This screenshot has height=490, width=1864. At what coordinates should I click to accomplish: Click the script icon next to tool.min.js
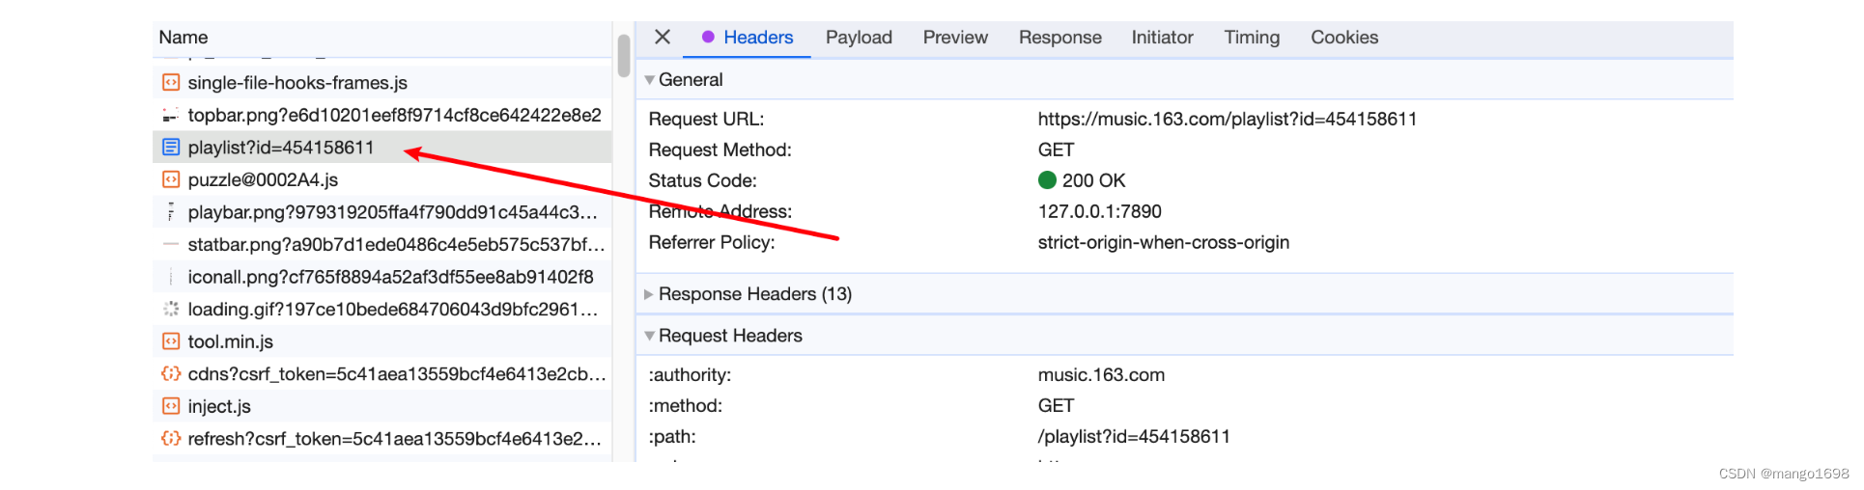click(x=171, y=341)
